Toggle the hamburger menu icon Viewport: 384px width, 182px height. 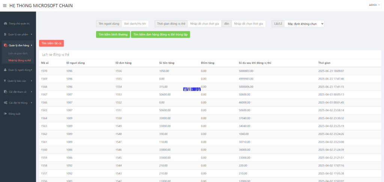[x=4, y=6]
